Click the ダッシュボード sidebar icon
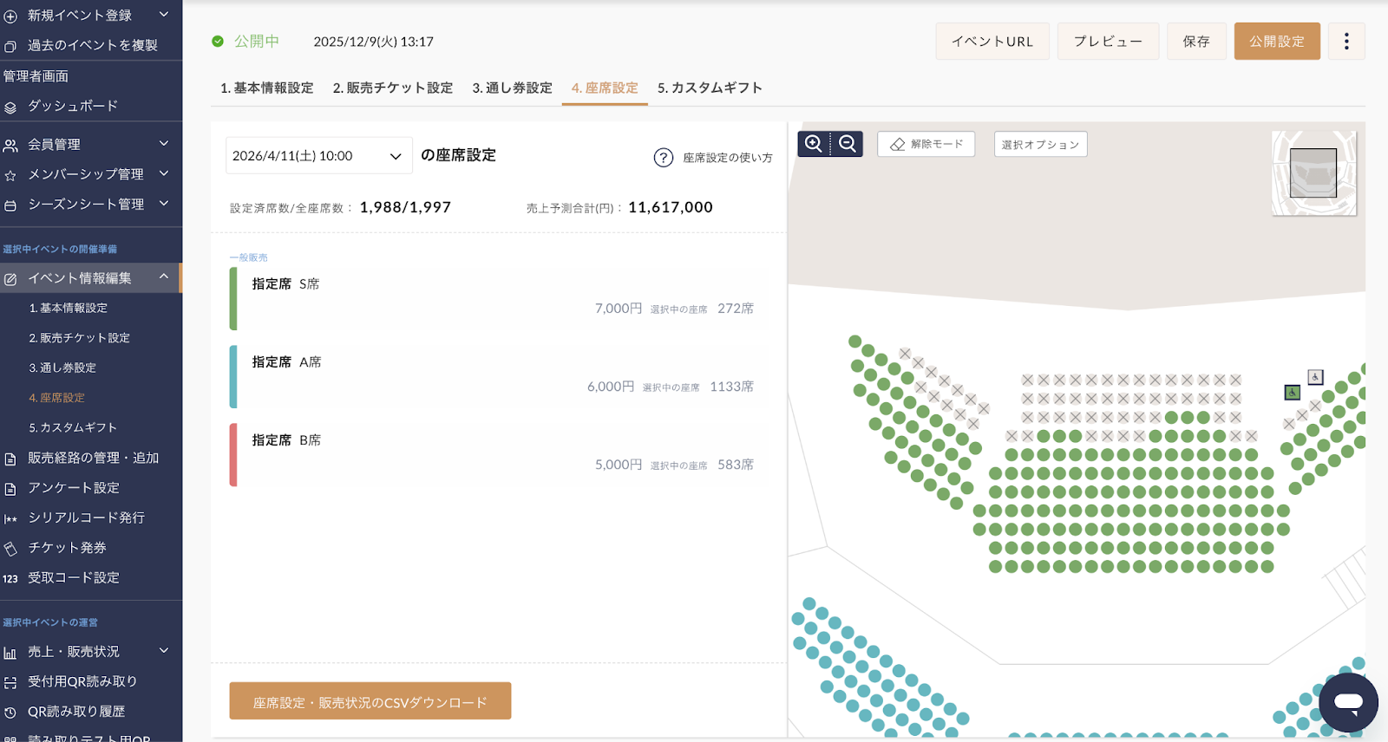The width and height of the screenshot is (1388, 742). click(10, 107)
